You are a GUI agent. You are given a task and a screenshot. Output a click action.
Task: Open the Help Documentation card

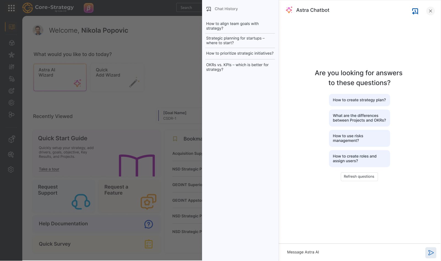click(x=97, y=224)
